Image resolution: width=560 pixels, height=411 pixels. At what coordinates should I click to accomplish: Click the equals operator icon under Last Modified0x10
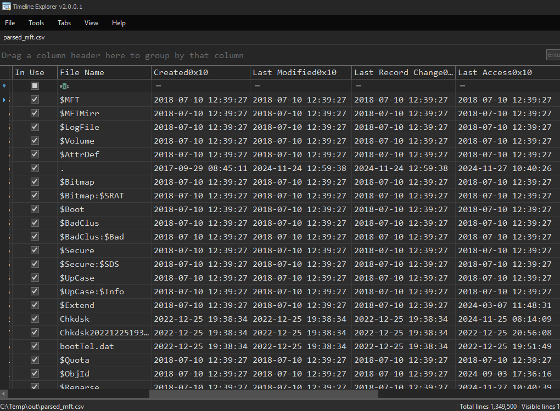[x=257, y=86]
